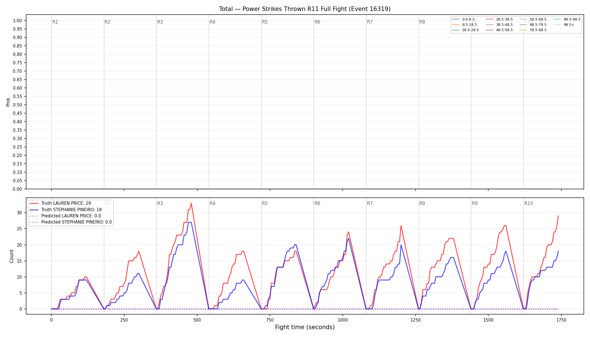Click the R8 round label in top chart
Screen dimensions: 590x337
422,22
